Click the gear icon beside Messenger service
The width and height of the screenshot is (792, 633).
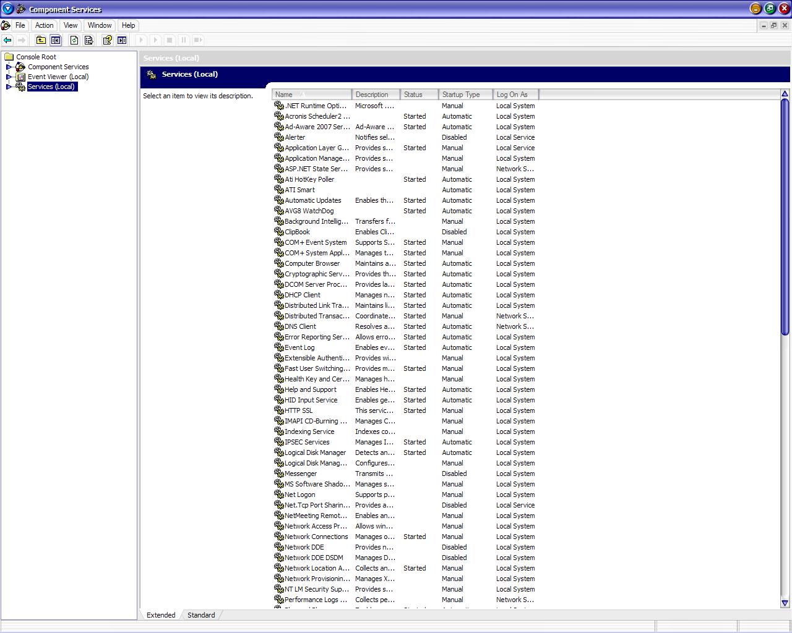278,474
